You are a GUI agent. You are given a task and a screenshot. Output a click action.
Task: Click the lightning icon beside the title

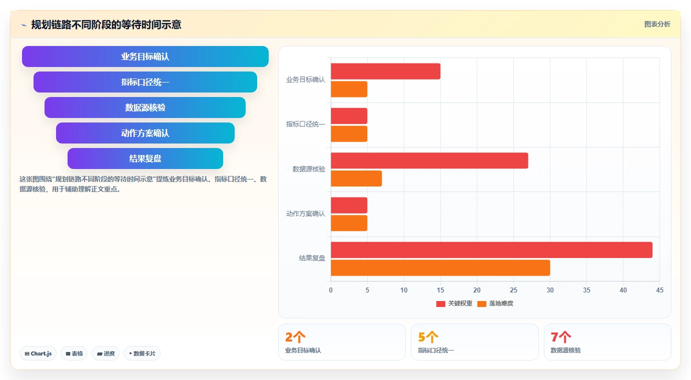click(24, 25)
